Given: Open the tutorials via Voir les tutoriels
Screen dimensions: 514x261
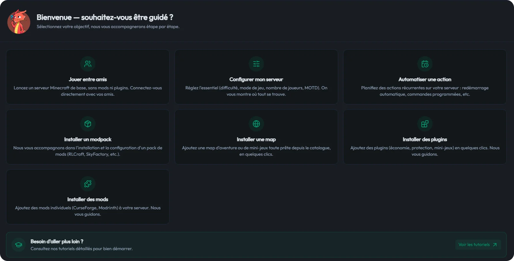Looking at the screenshot, I should point(478,245).
